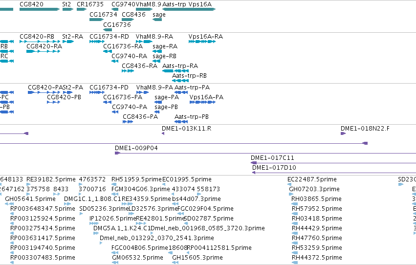Select EST RP003648347.5prime
The width and height of the screenshot is (416, 265).
click(12, 214)
